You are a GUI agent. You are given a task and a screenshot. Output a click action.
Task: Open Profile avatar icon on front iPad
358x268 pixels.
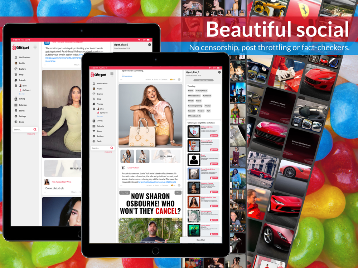point(94,89)
